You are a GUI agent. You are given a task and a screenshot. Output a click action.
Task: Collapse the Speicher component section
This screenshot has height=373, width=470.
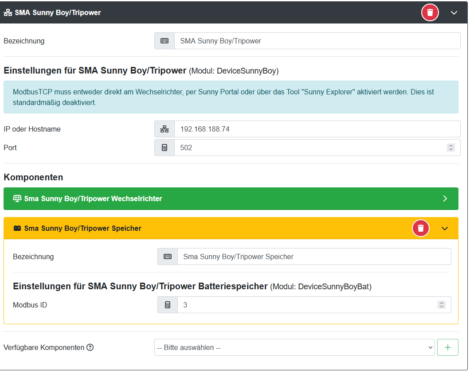click(x=445, y=229)
